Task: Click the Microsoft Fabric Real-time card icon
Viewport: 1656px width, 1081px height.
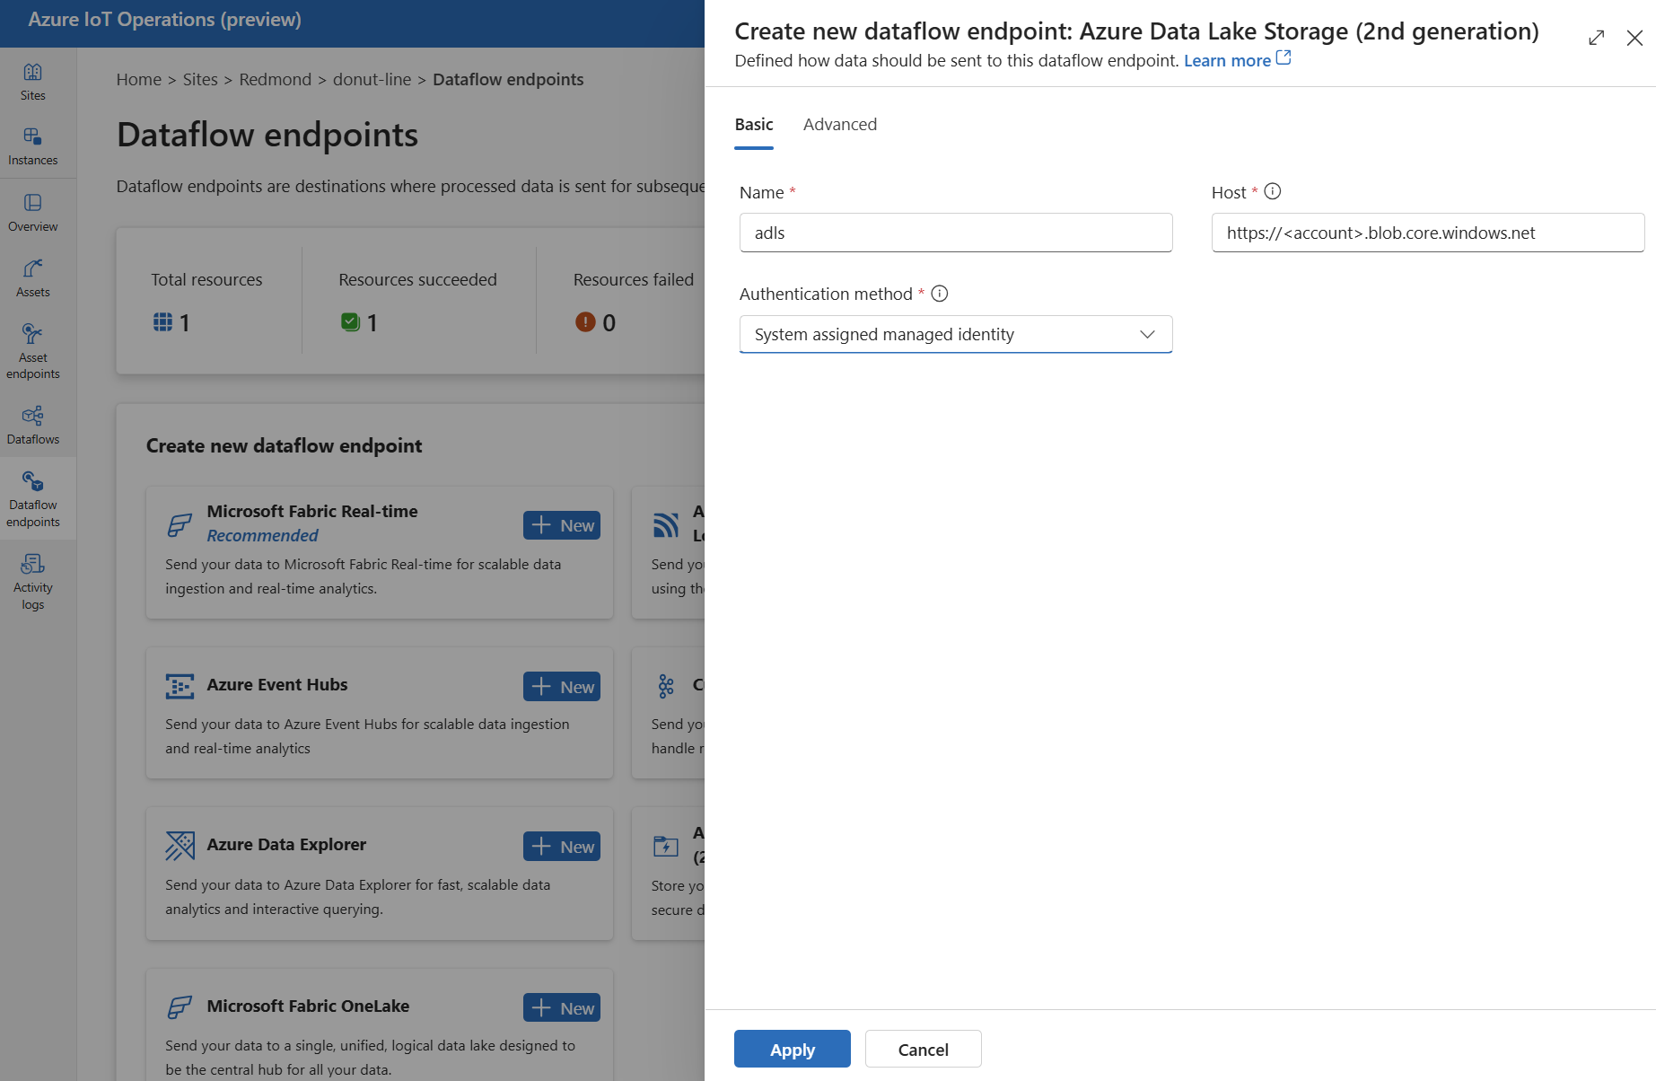Action: tap(180, 525)
